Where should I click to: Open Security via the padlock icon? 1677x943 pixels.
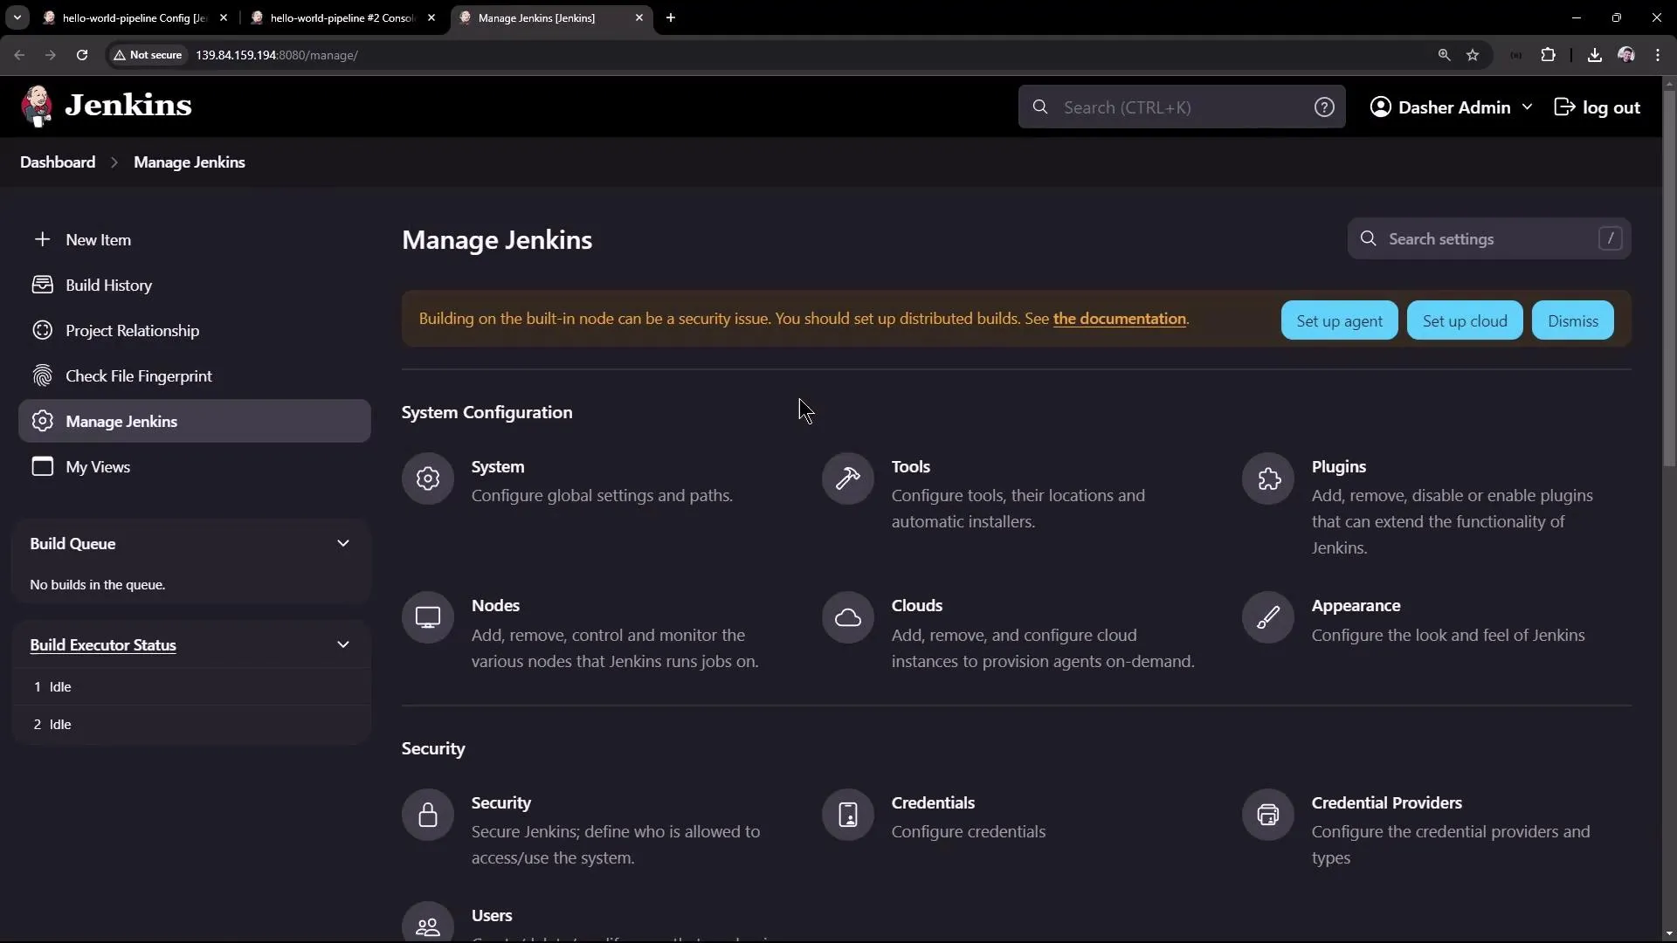click(x=427, y=815)
